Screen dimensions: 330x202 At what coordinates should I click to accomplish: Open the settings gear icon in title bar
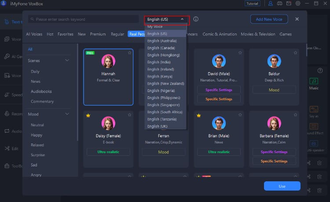click(298, 4)
